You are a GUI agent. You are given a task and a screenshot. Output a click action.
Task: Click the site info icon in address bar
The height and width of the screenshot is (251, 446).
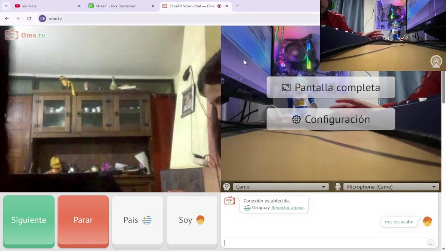tap(43, 18)
